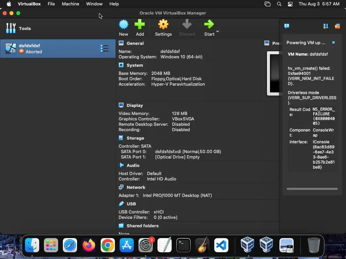This screenshot has width=346, height=259.
Task: Click the Start green arrow icon
Action: pos(209,24)
